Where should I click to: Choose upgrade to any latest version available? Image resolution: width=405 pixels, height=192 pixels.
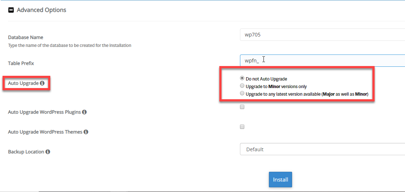click(x=242, y=94)
